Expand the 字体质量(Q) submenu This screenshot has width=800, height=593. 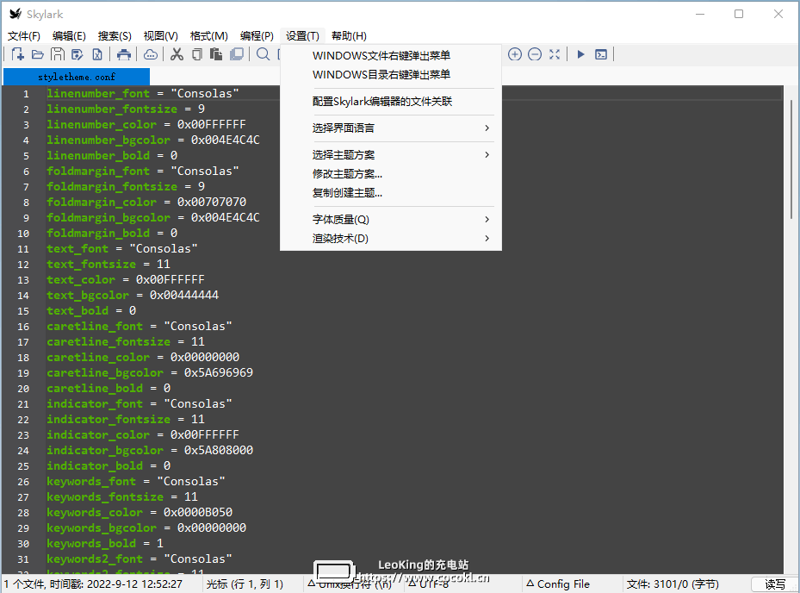[x=391, y=219]
